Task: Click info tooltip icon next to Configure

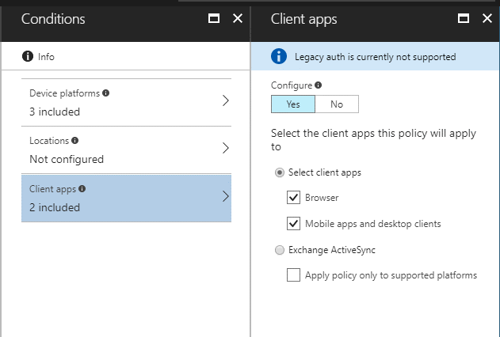Action: [319, 85]
